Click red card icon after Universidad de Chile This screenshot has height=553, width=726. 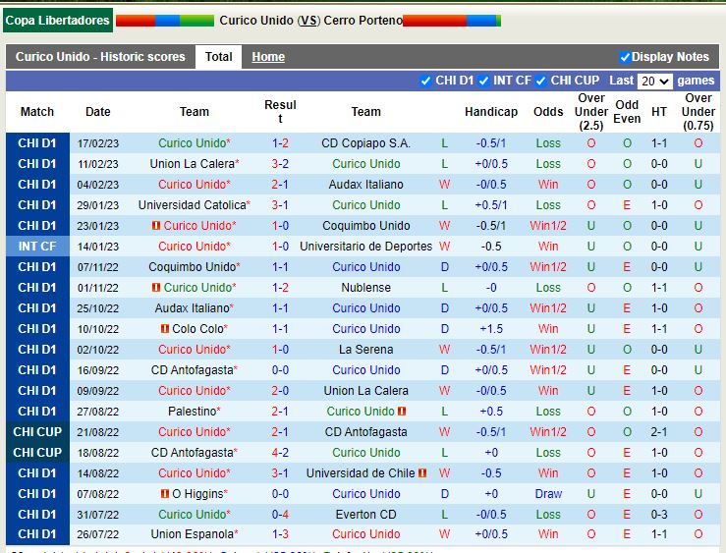(422, 472)
